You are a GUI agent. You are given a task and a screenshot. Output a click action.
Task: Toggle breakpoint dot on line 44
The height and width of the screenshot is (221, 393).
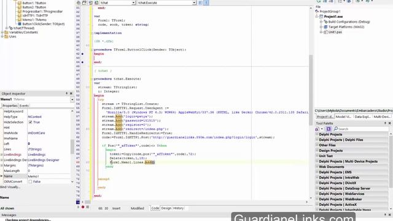click(82, 62)
